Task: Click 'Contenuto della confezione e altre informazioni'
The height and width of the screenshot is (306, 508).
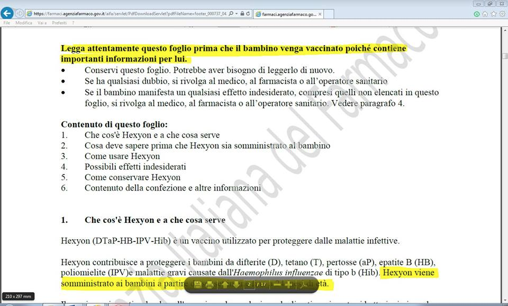Action: tap(173, 188)
